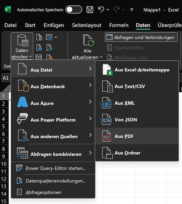This screenshot has width=182, height=204.
Task: Expand the Alle aktualisieren dropdown arrow
Action: pyautogui.click(x=101, y=57)
